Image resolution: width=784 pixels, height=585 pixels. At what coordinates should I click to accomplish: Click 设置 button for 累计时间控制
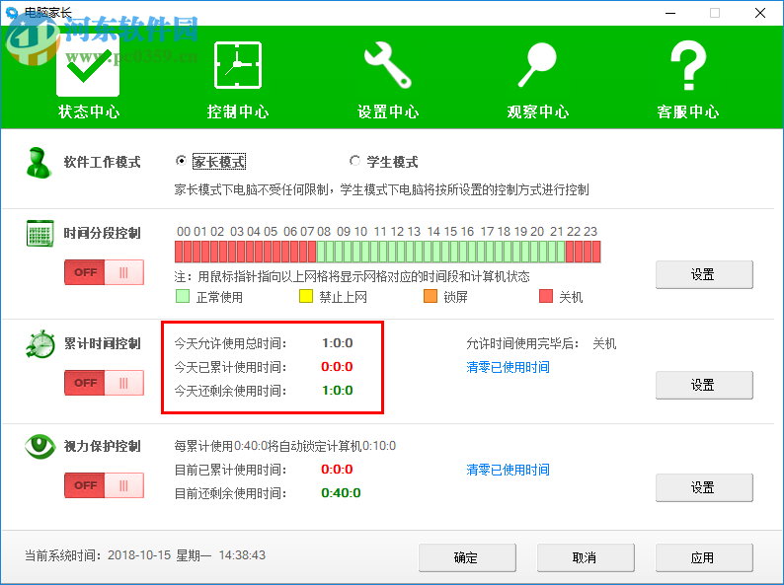pos(704,385)
